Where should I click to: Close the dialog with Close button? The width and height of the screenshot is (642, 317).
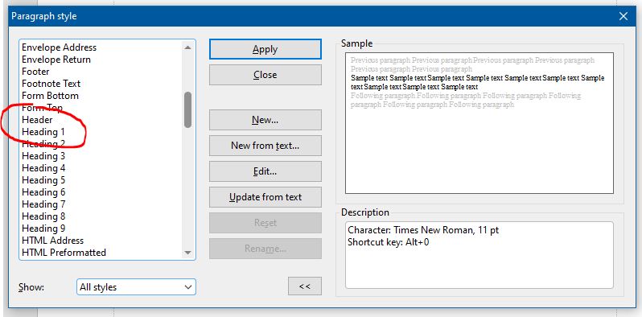click(x=265, y=75)
